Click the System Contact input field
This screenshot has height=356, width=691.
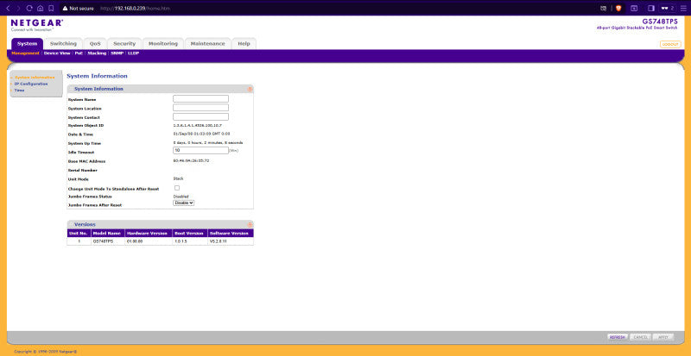pos(201,116)
